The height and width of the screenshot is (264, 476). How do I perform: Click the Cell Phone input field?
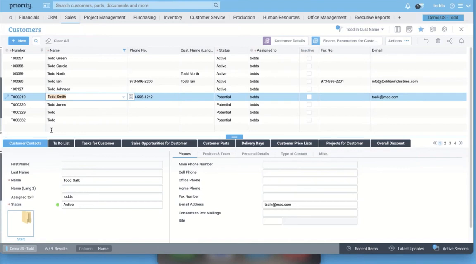310,172
